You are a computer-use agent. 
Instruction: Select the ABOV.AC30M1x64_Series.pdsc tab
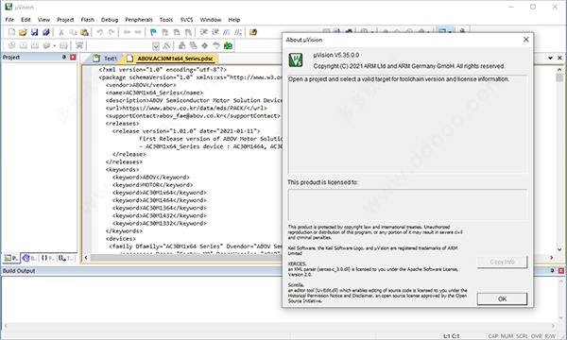point(171,59)
